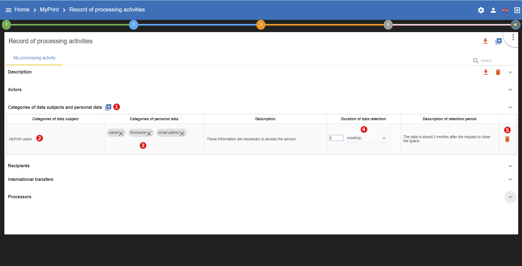Viewport: 522px width, 266px height.
Task: Click 'Duration of data retention' column header
Action: pyautogui.click(x=364, y=119)
